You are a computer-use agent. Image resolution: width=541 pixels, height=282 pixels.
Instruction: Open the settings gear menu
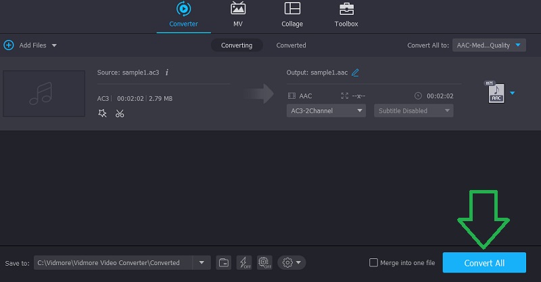[292, 262]
